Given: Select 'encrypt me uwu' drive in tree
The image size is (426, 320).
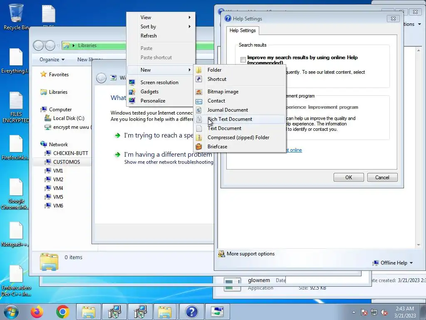Looking at the screenshot, I should tap(72, 127).
